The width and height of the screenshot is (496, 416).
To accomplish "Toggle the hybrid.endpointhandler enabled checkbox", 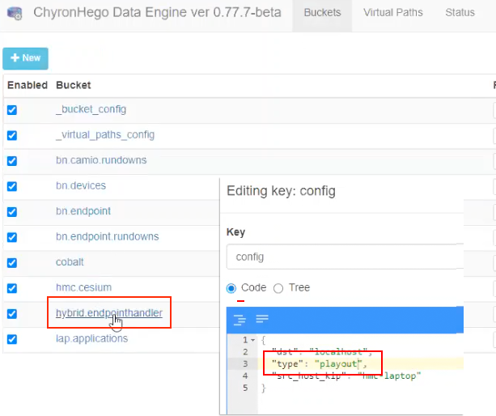I will [12, 314].
